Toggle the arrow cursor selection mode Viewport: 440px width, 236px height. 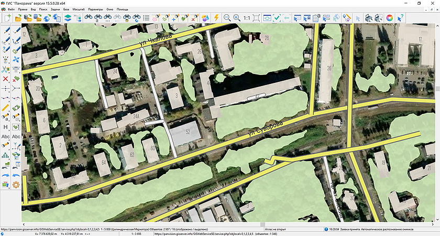(x=358, y=17)
